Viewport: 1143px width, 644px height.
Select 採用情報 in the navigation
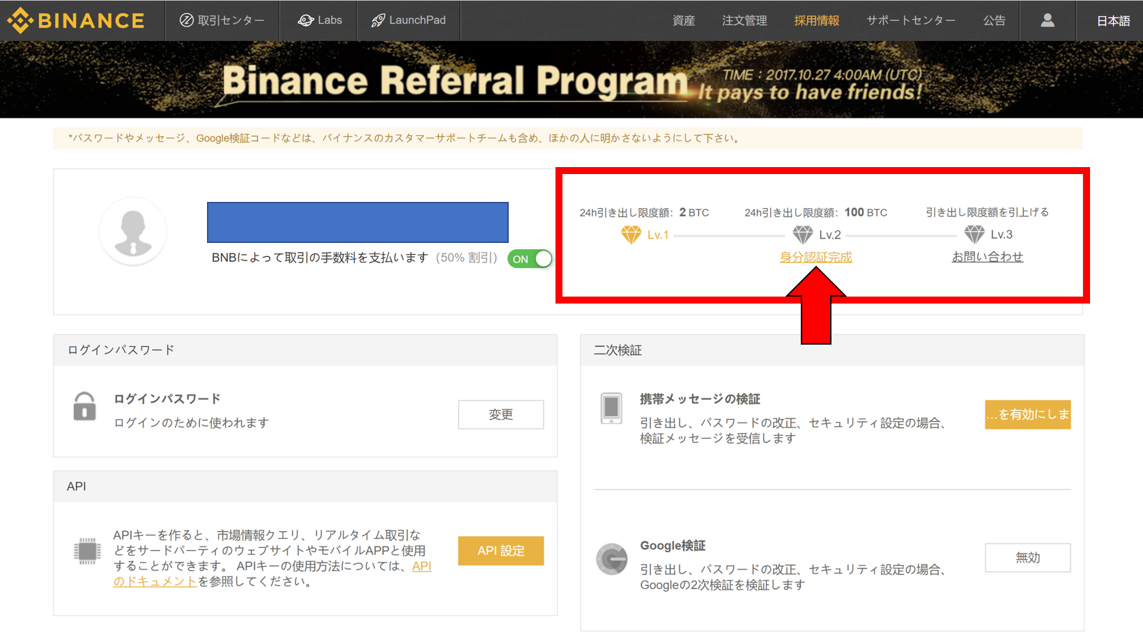(x=817, y=20)
